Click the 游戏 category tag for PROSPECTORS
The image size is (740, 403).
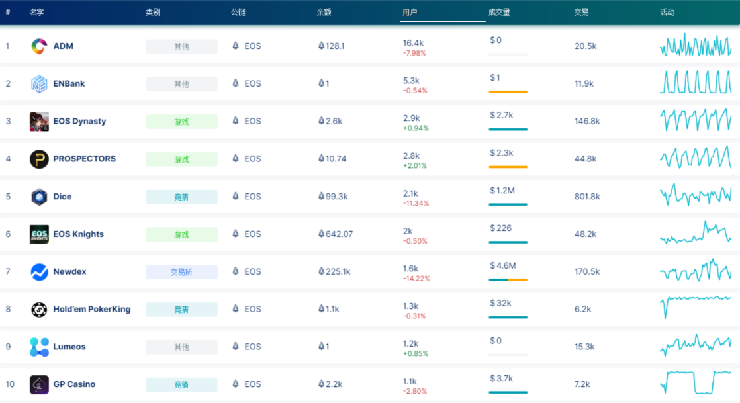tap(181, 159)
